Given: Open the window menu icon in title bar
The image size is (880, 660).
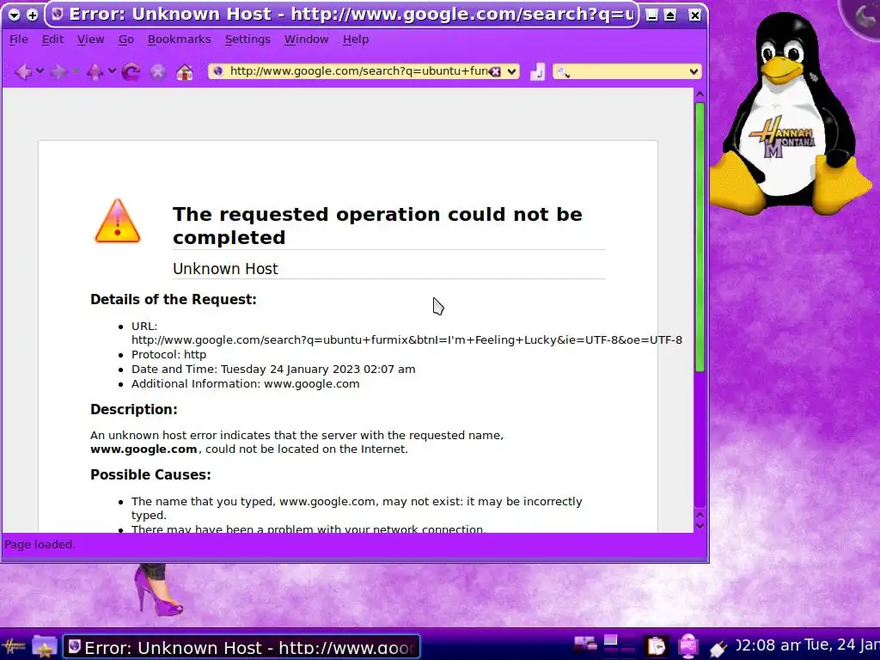Looking at the screenshot, I should (x=14, y=15).
